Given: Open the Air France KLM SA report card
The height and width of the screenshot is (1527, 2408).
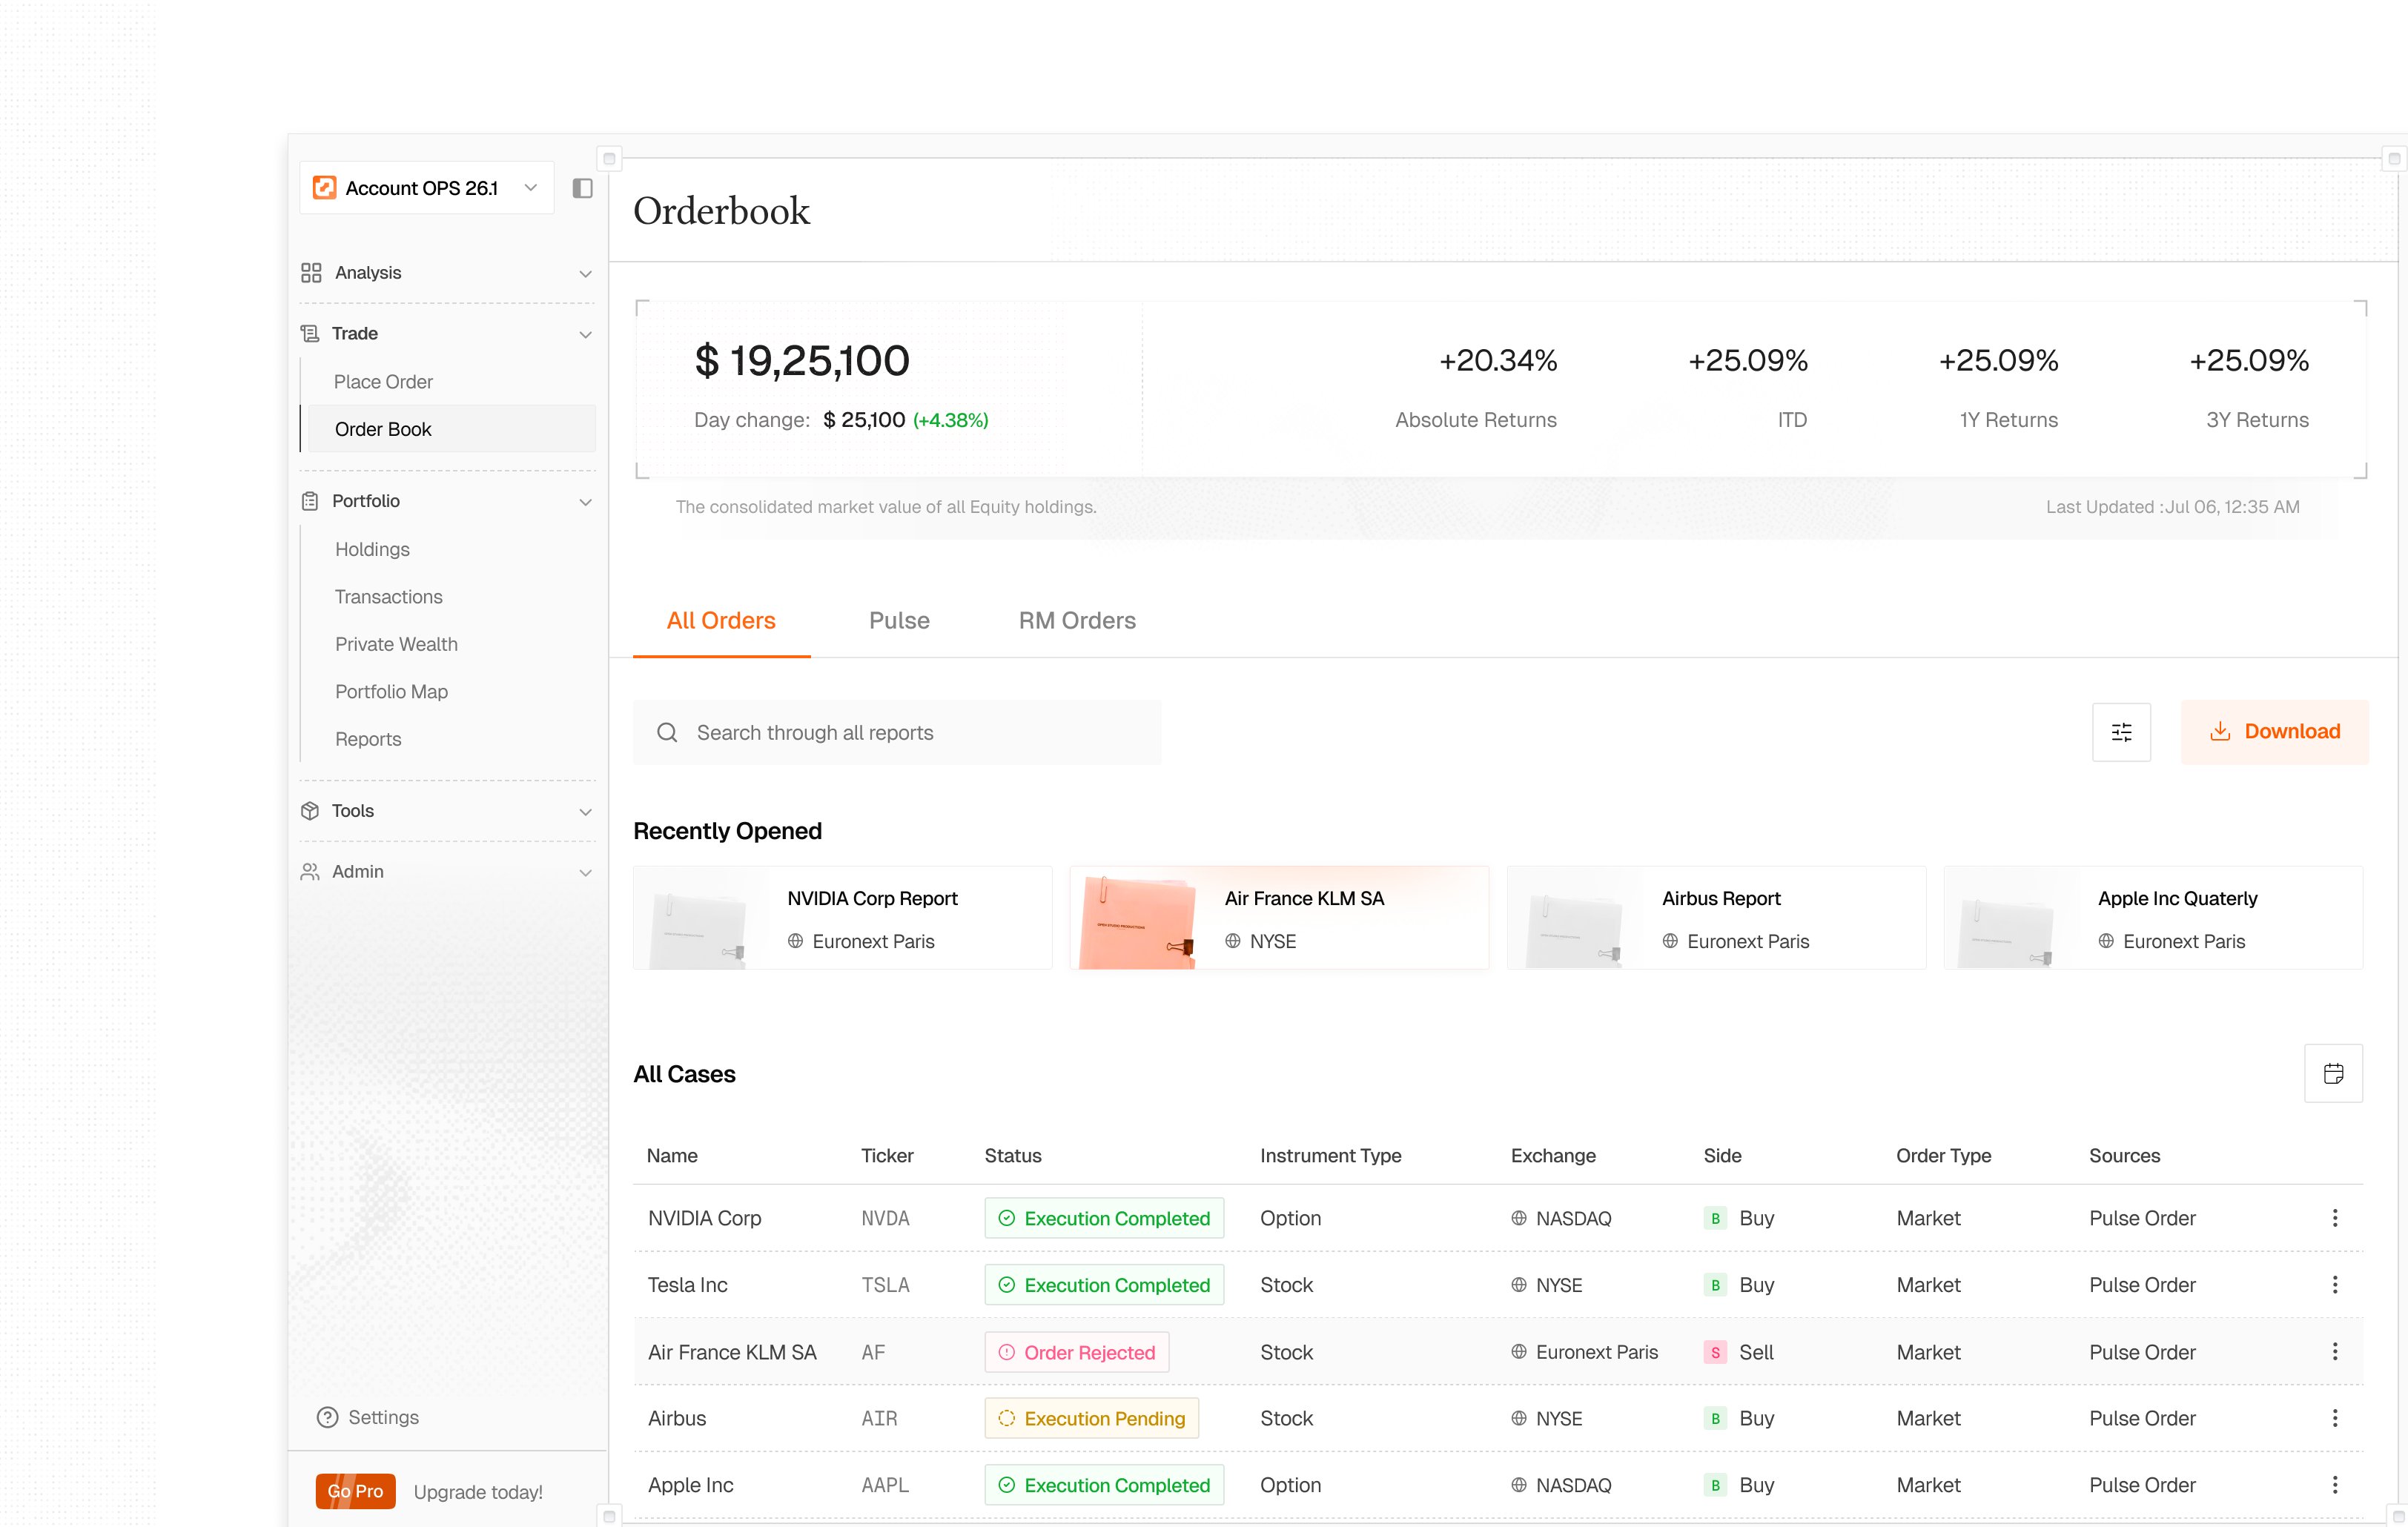Looking at the screenshot, I should point(1279,918).
